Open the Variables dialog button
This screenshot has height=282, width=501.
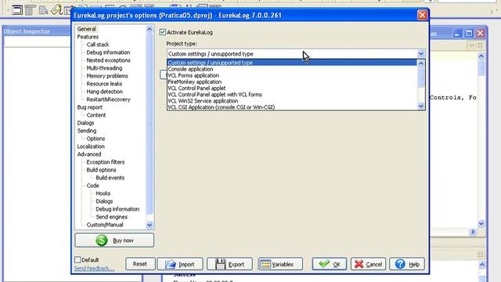point(280,264)
